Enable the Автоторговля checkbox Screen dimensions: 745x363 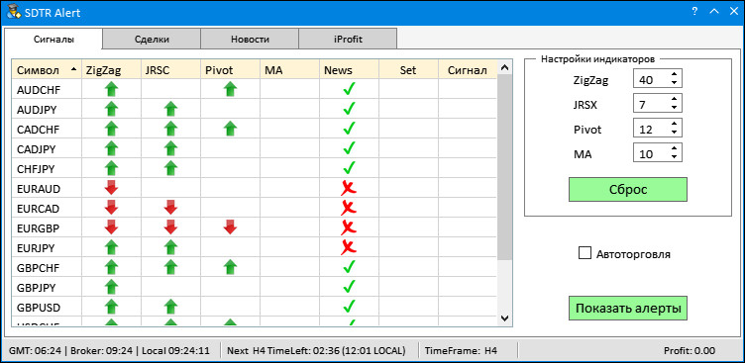pyautogui.click(x=585, y=253)
